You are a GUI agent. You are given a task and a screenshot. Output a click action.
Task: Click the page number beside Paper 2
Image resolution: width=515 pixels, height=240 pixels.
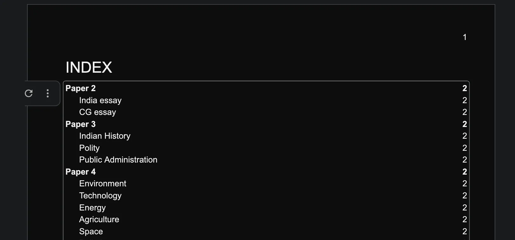464,88
